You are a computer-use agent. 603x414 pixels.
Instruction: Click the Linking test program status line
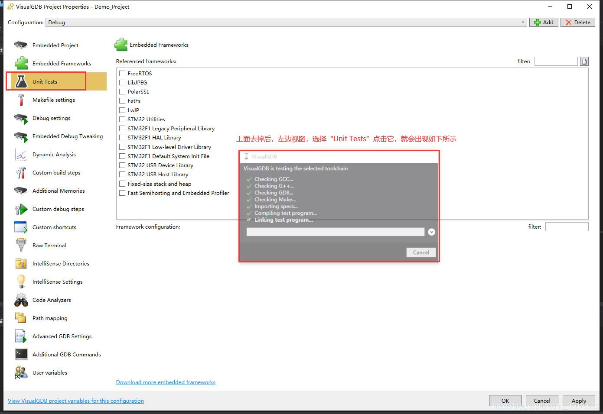[284, 220]
